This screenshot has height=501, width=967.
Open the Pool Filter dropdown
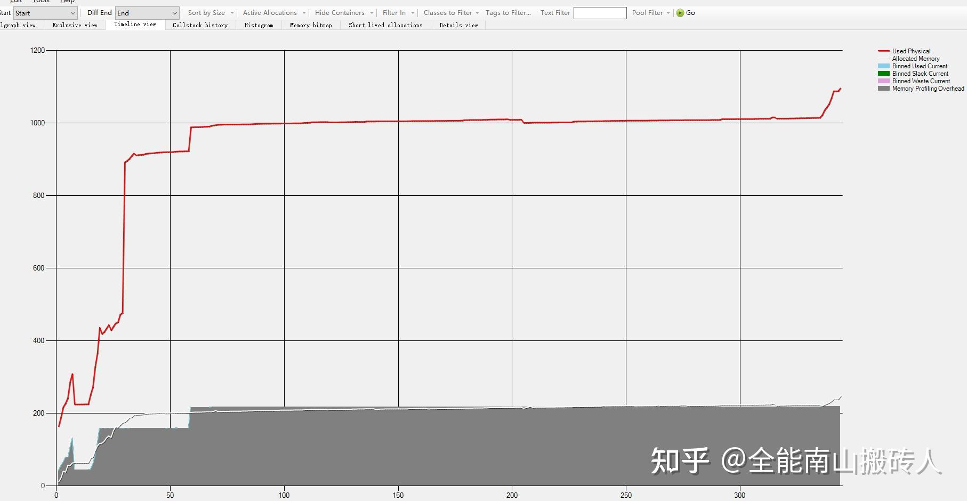pos(649,12)
